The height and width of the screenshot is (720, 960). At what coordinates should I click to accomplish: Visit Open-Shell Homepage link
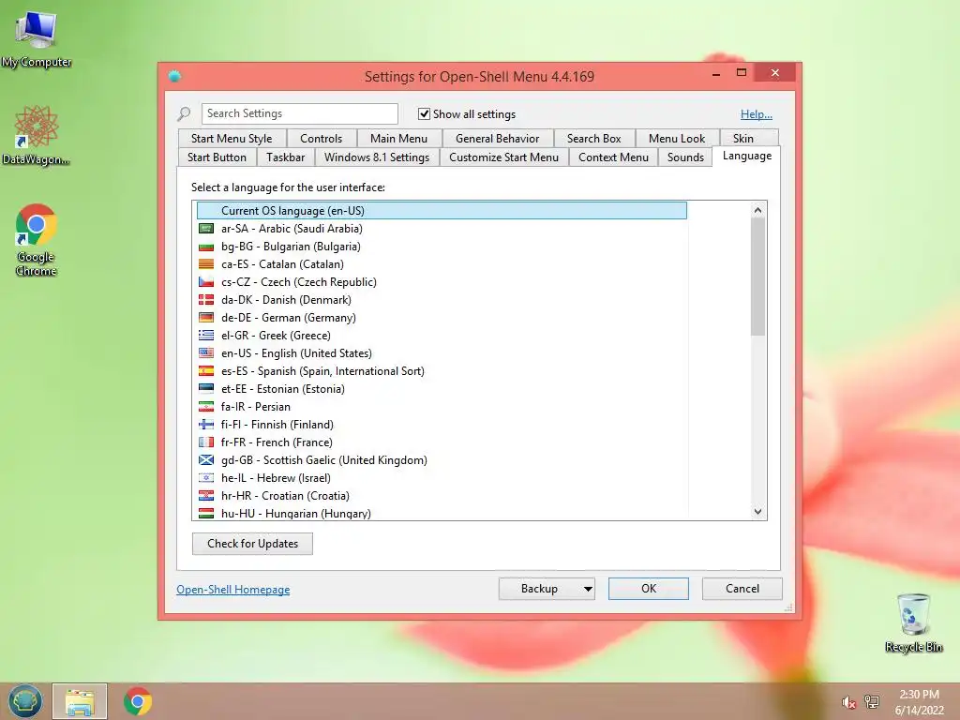point(233,590)
